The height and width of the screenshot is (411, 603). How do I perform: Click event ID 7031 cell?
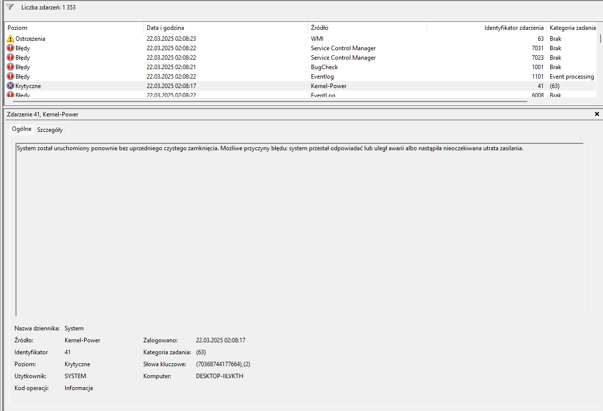(x=537, y=48)
